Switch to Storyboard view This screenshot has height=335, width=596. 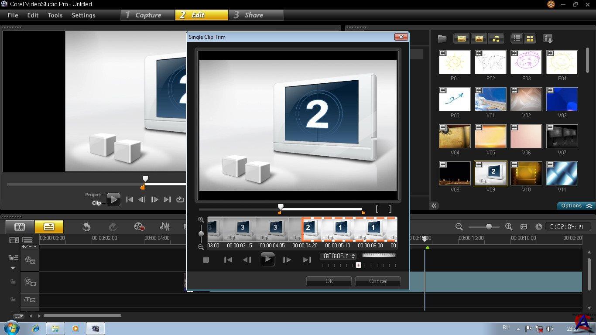20,227
